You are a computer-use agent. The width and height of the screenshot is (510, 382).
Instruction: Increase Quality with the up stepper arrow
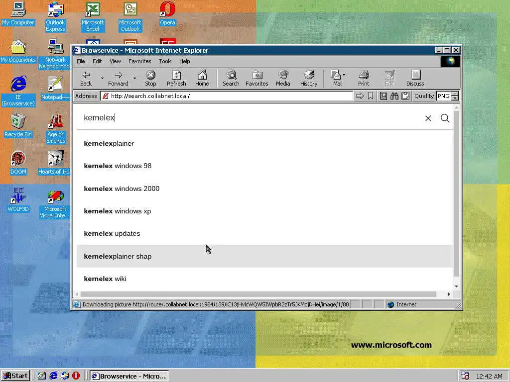(455, 94)
